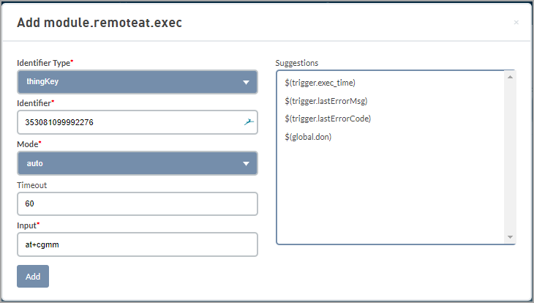This screenshot has width=534, height=303.
Task: Click the wrench icon in Identifier field
Action: coord(249,122)
